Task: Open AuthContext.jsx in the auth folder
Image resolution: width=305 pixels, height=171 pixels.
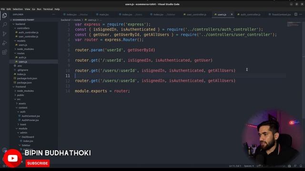Action: coord(30,116)
